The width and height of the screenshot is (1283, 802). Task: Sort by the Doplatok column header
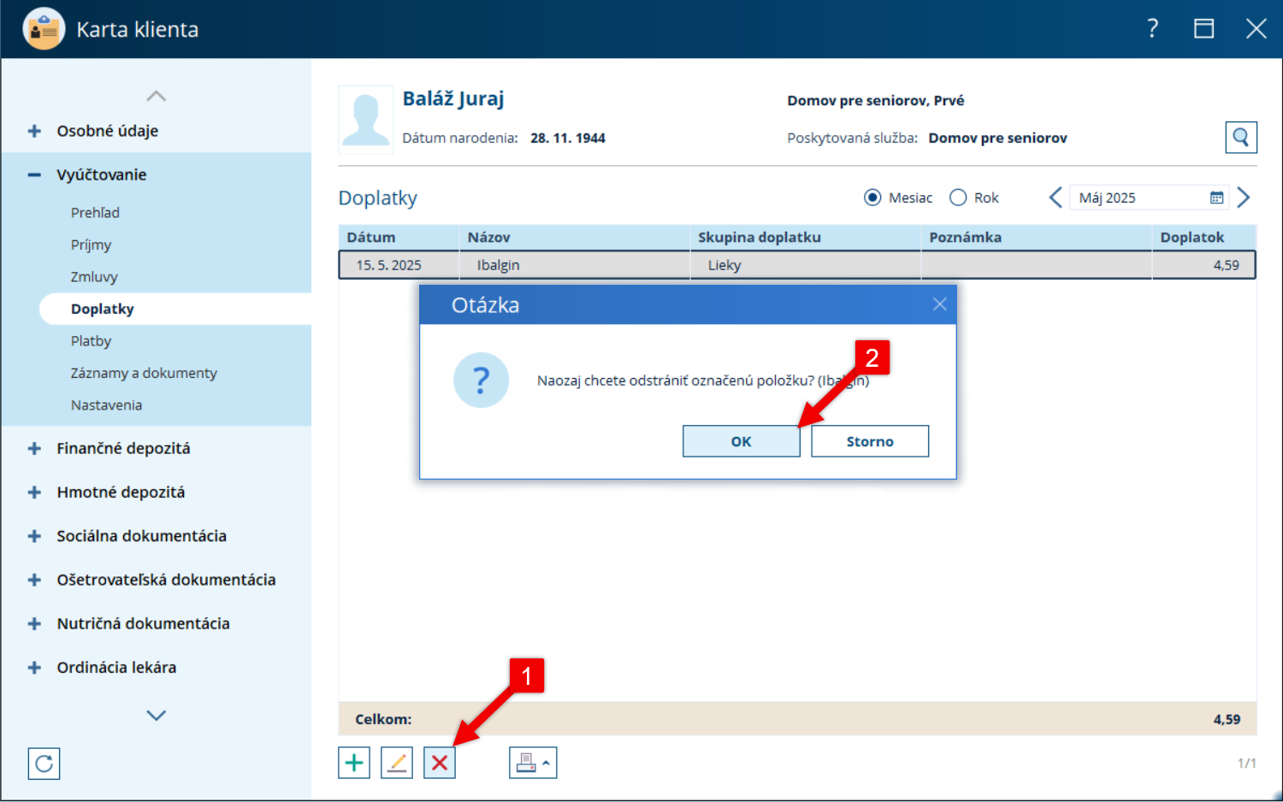coord(1204,237)
